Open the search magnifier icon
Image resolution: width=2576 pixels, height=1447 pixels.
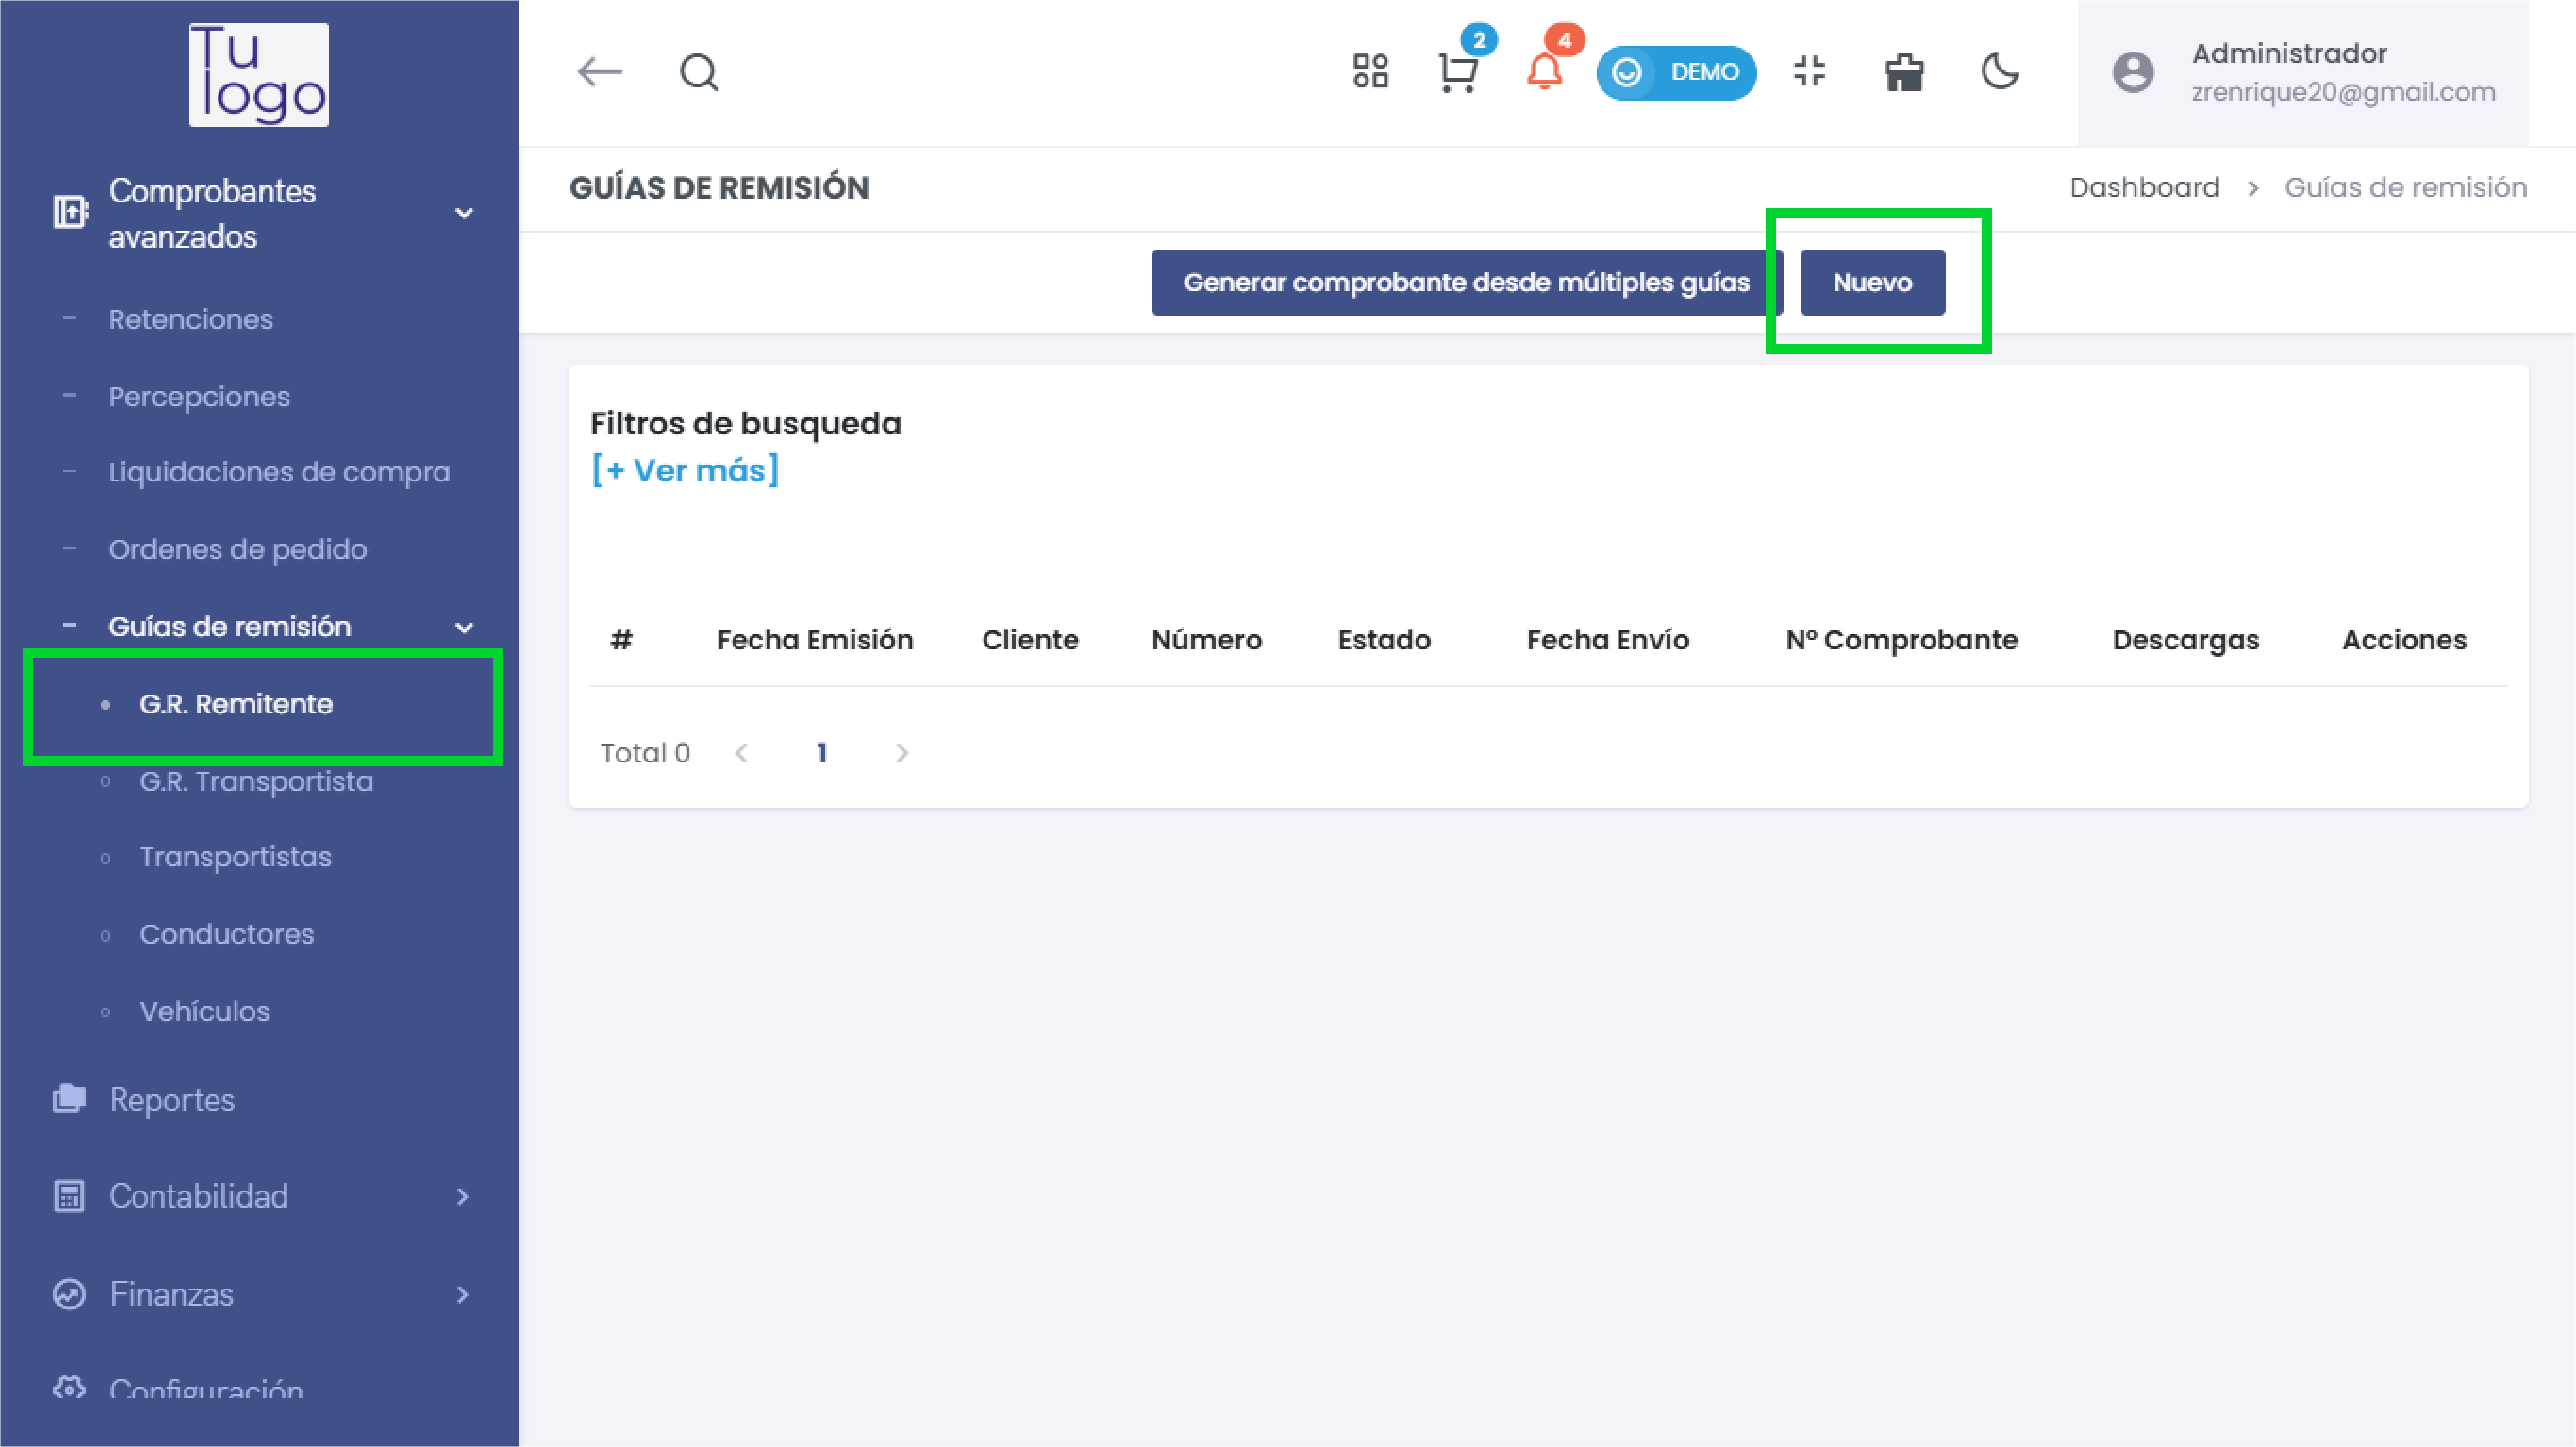(x=699, y=72)
